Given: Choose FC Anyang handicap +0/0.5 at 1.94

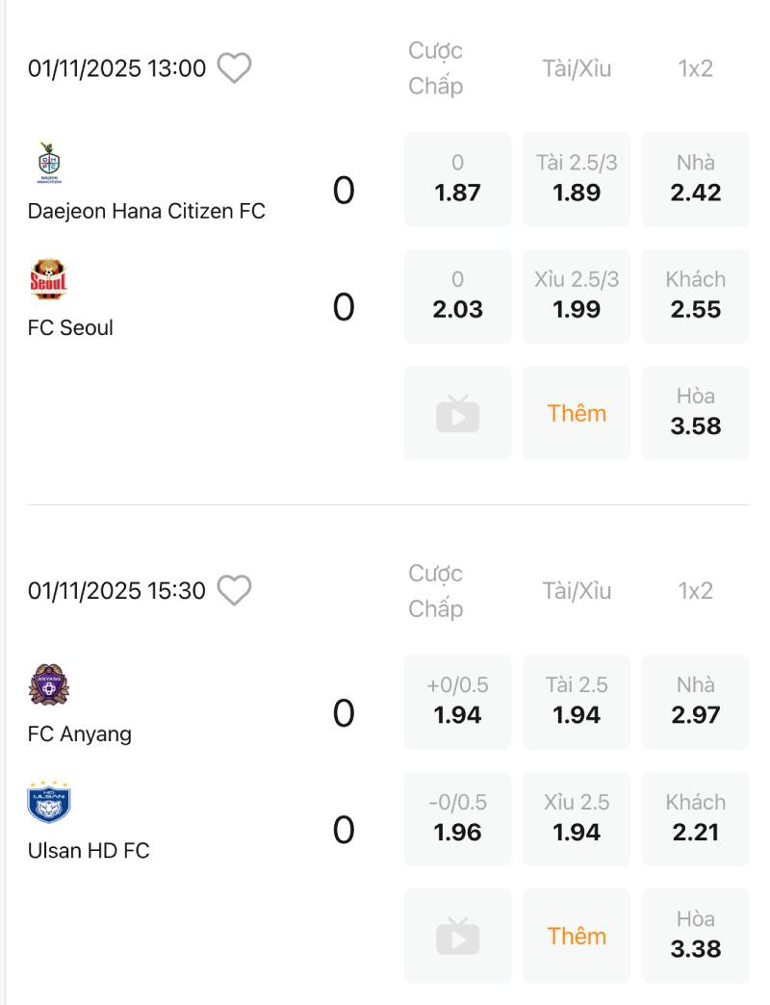Looking at the screenshot, I should click(457, 702).
